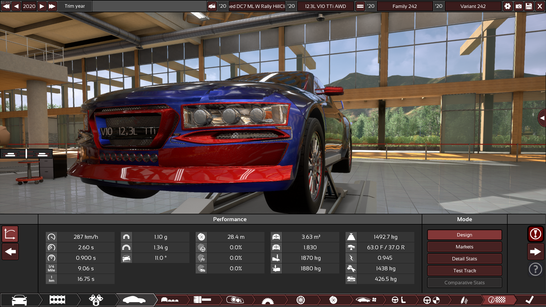
Task: Edit the car model name field
Action: pos(257,6)
